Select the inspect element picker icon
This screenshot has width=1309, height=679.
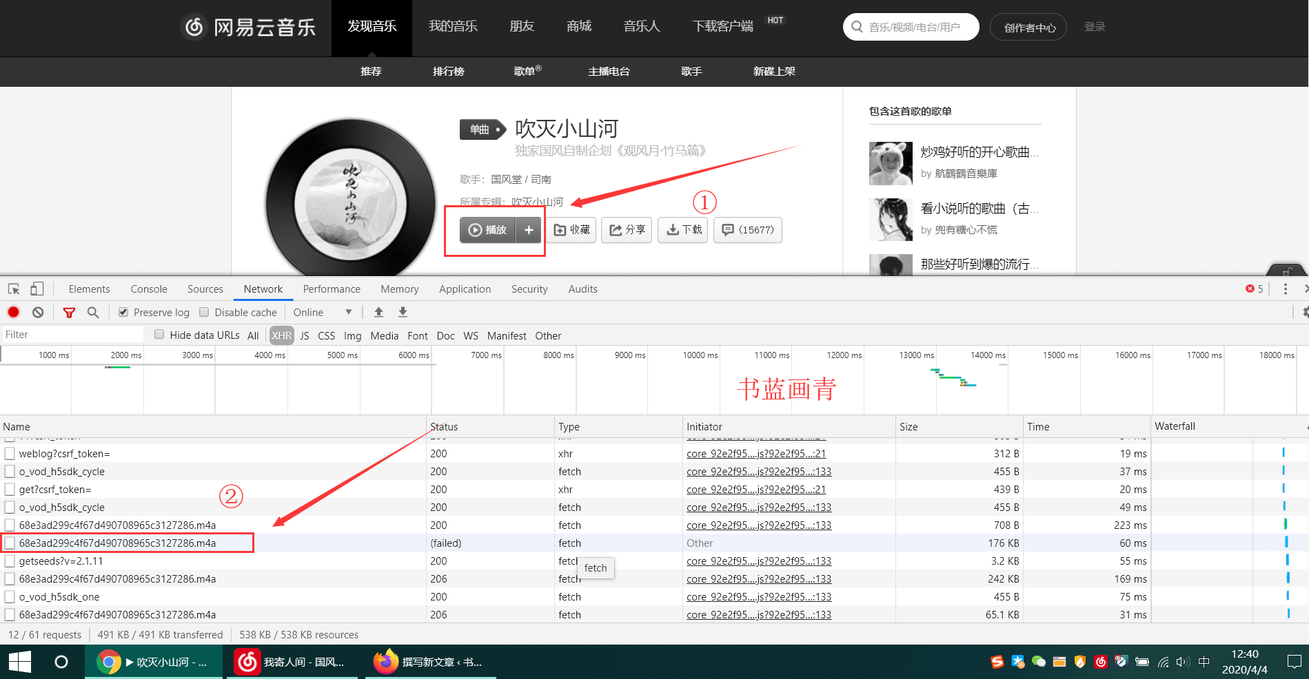pyautogui.click(x=14, y=289)
